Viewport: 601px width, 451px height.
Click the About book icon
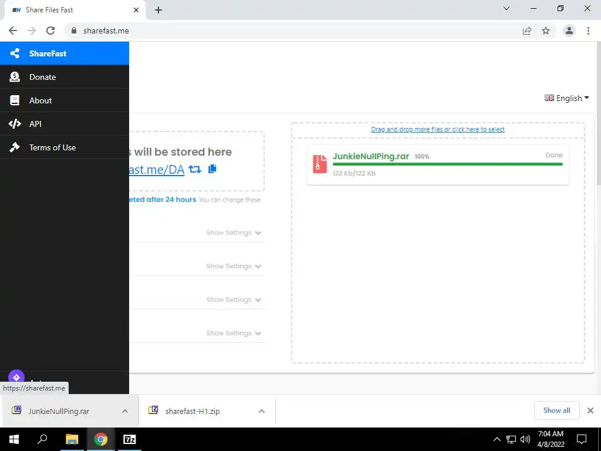(x=15, y=100)
